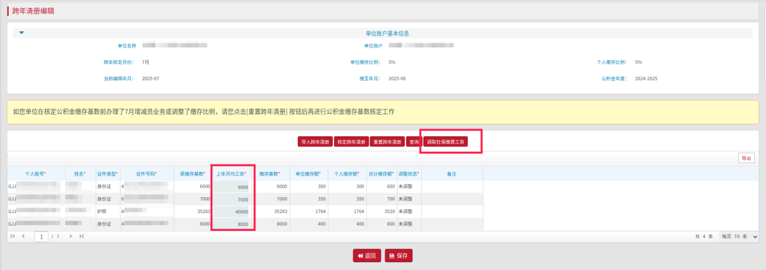Edit 上年月均工资 field showing 7000
Screen dimensions: 766x270
point(232,199)
